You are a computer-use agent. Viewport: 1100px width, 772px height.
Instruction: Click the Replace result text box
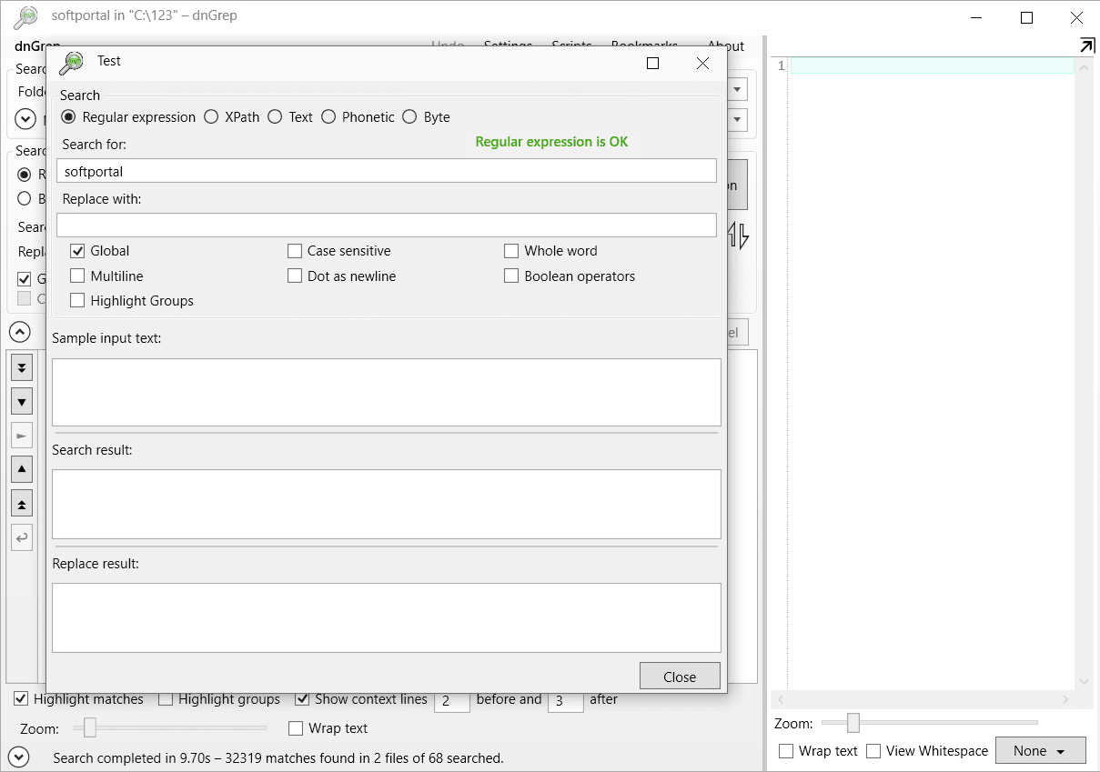click(387, 617)
